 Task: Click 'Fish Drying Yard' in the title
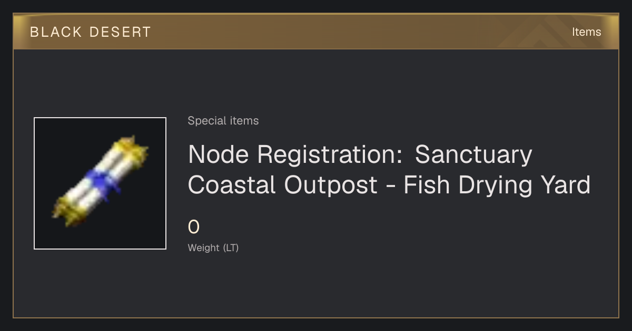point(497,185)
